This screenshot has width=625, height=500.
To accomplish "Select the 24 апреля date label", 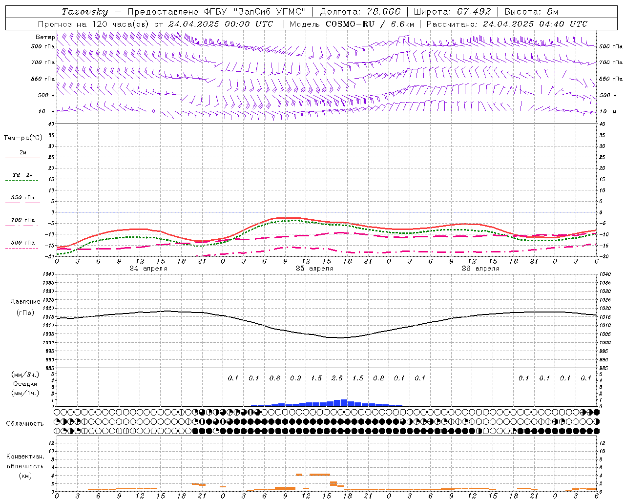I will coord(148,269).
